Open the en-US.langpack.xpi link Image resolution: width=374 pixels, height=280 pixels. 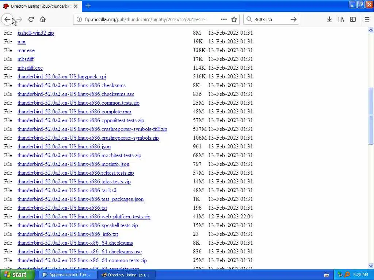pos(62,77)
